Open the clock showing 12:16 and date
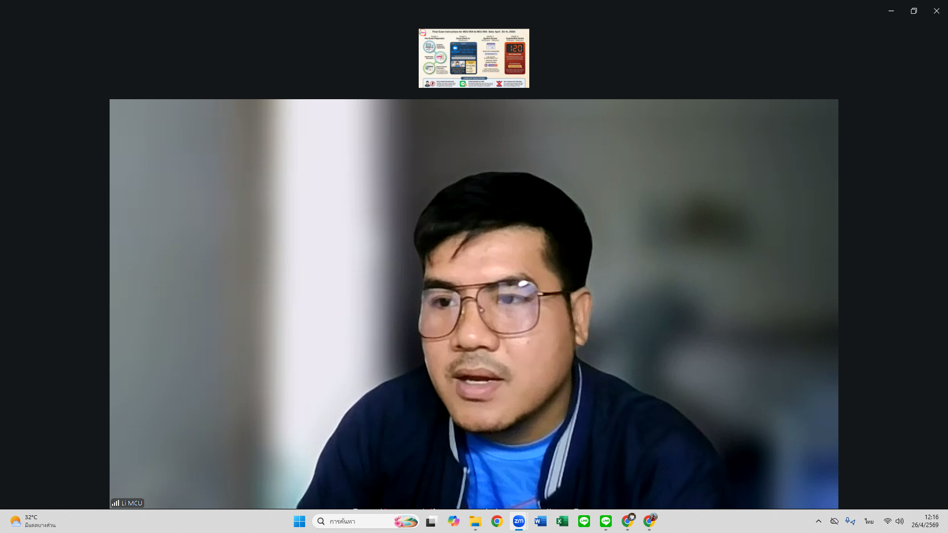 (925, 521)
